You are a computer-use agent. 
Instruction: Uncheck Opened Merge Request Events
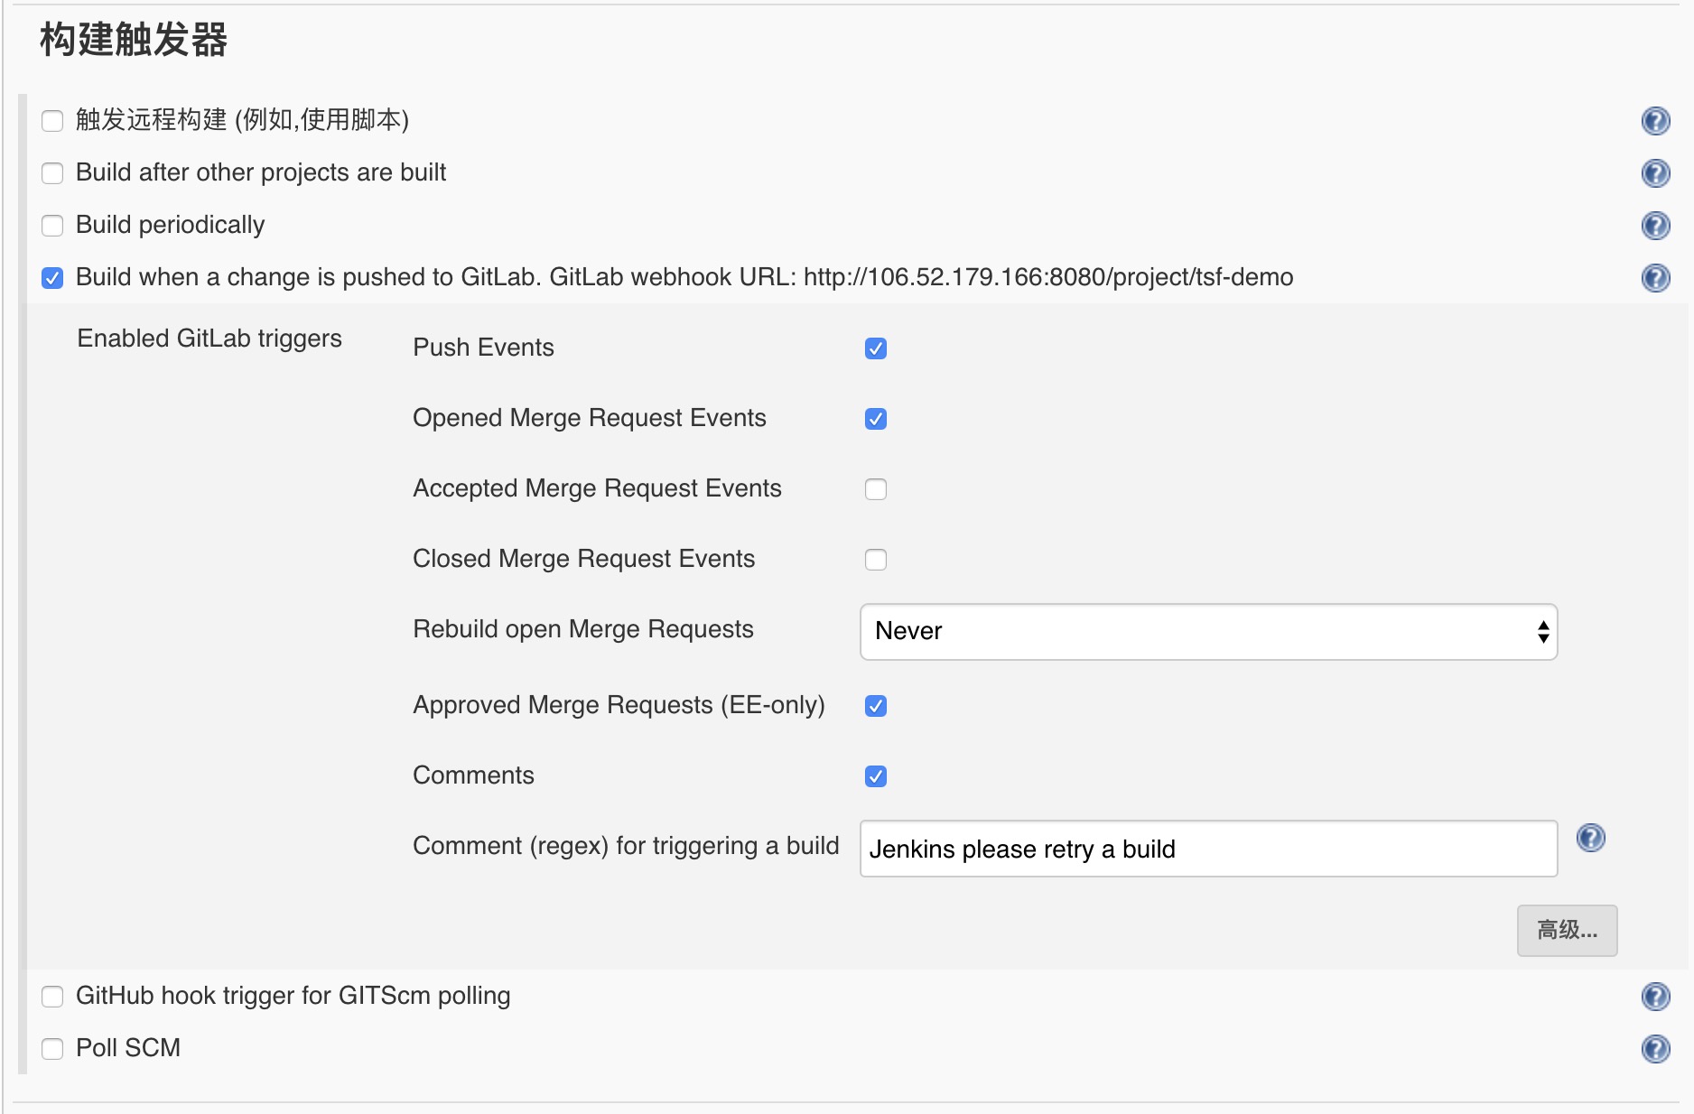pos(875,419)
